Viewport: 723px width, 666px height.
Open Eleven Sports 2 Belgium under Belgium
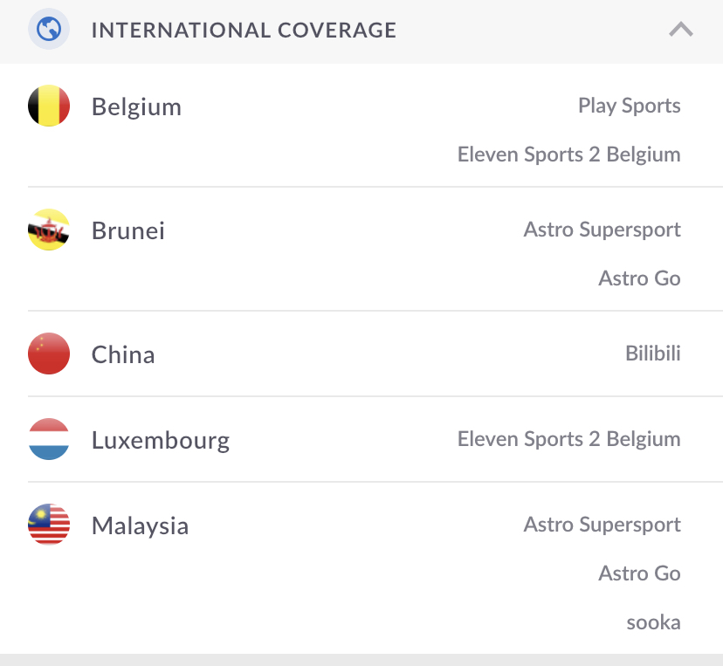pos(568,155)
